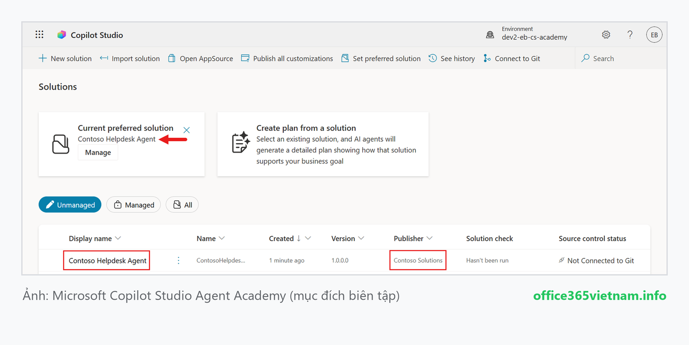Select Connect to Git

coord(512,58)
